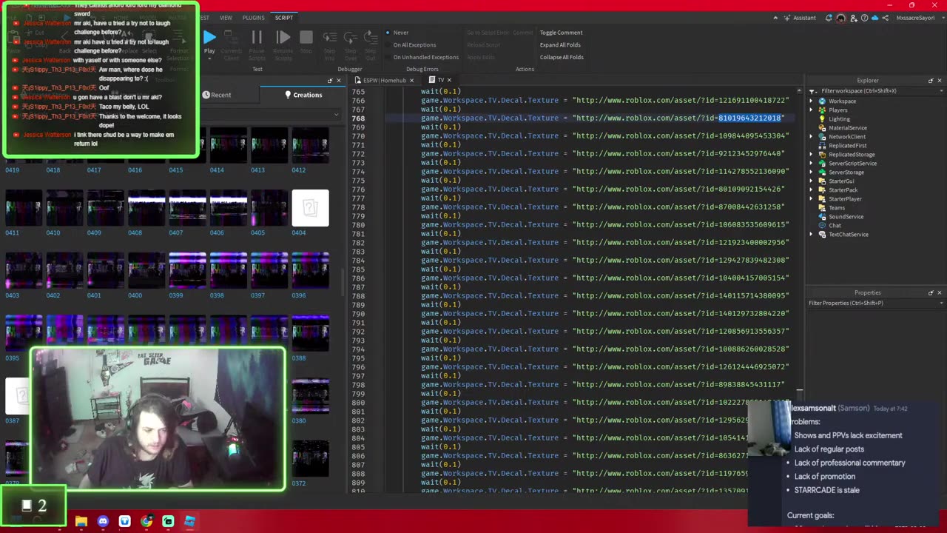Image resolution: width=947 pixels, height=533 pixels.
Task: Select the Lighting service in Explorer
Action: point(839,118)
